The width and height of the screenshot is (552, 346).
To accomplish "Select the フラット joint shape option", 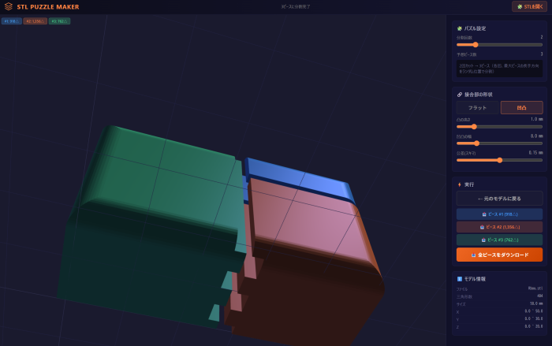I will (x=477, y=107).
